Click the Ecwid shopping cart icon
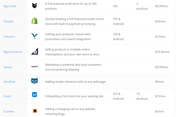The height and width of the screenshot is (117, 177). click(35, 96)
